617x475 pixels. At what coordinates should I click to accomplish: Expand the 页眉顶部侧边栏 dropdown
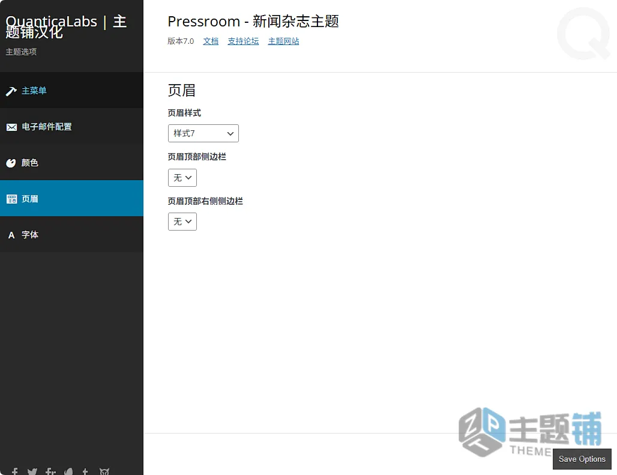(x=182, y=178)
